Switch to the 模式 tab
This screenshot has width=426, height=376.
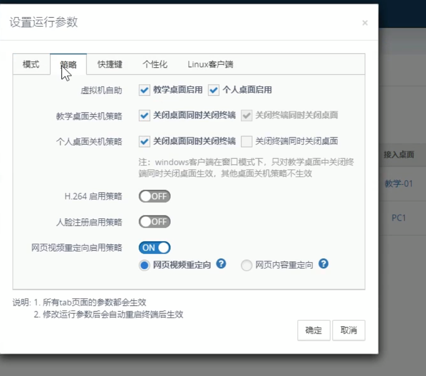[x=31, y=64]
